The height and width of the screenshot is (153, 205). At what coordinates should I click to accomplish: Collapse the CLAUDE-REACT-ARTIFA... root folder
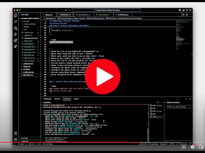click(29, 18)
